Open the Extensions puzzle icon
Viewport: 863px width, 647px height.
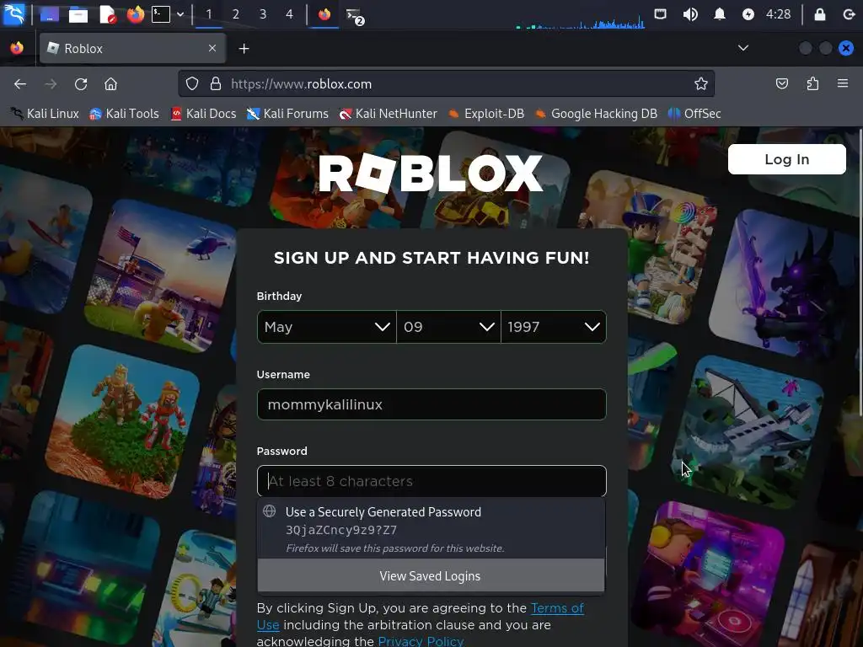click(813, 83)
